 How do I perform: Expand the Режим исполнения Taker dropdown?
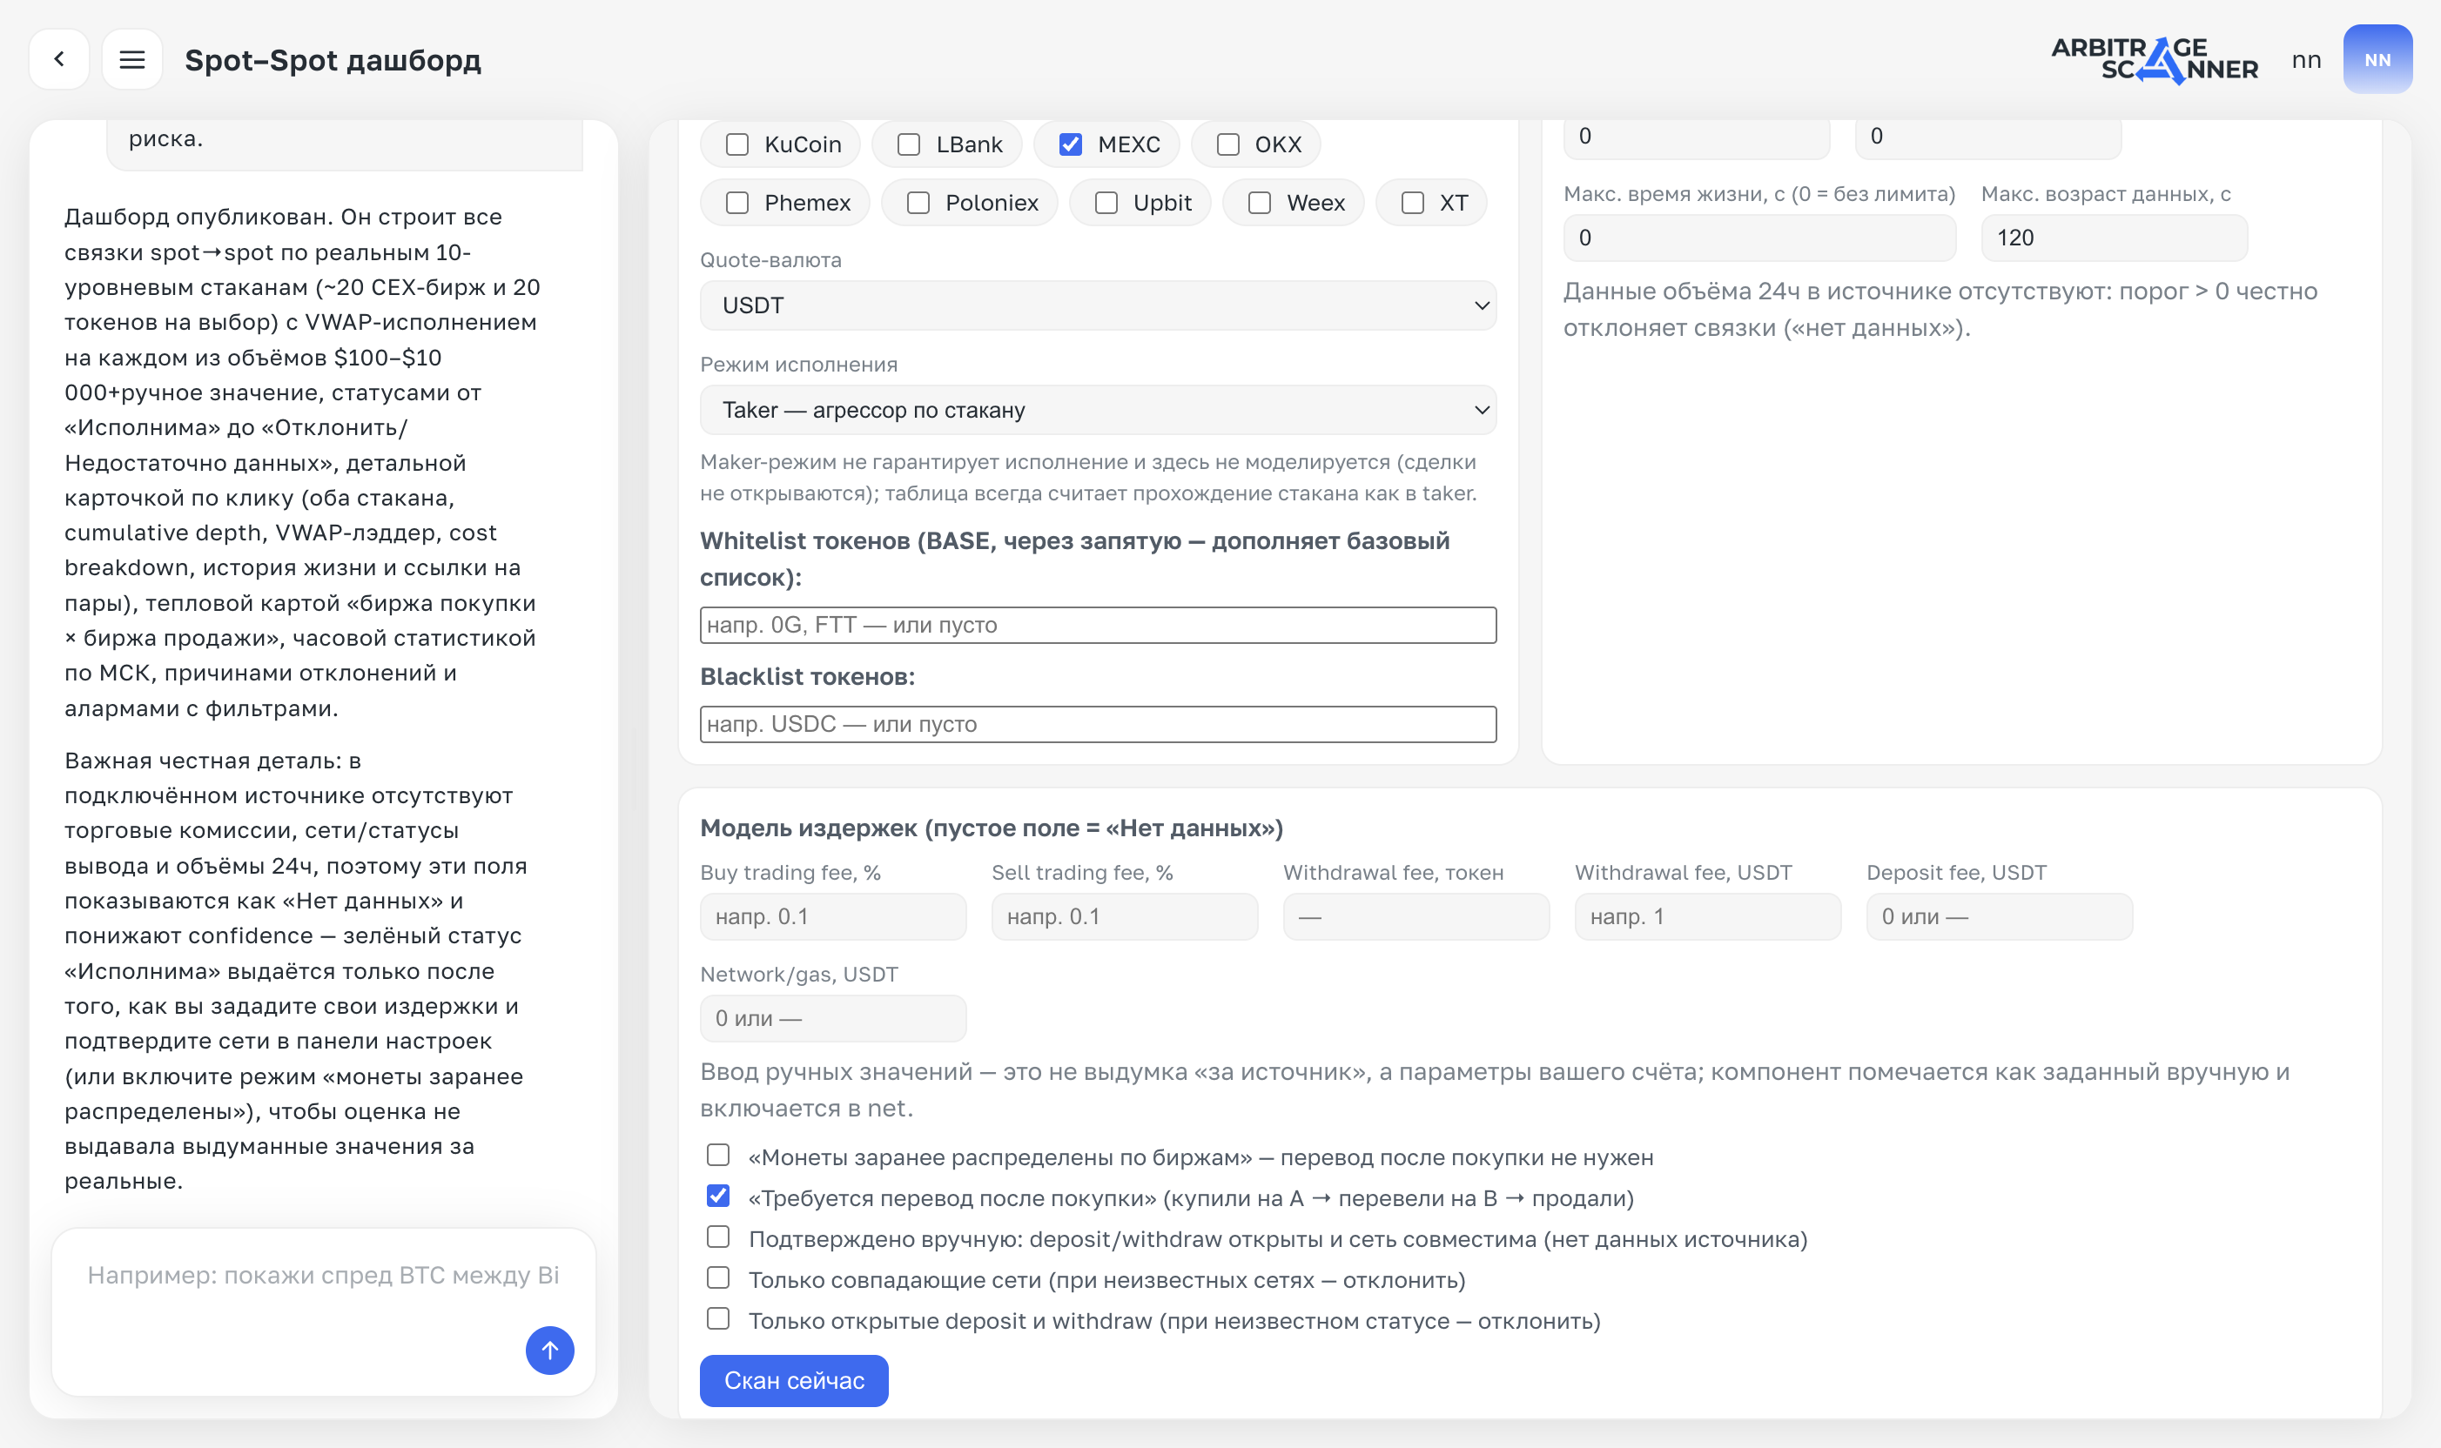pos(1097,410)
